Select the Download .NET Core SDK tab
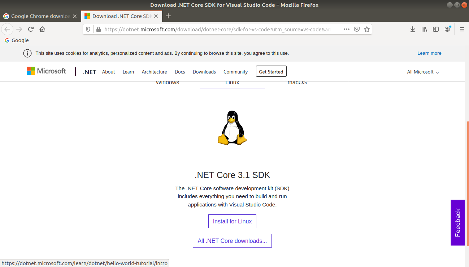The height and width of the screenshot is (267, 469). [121, 16]
